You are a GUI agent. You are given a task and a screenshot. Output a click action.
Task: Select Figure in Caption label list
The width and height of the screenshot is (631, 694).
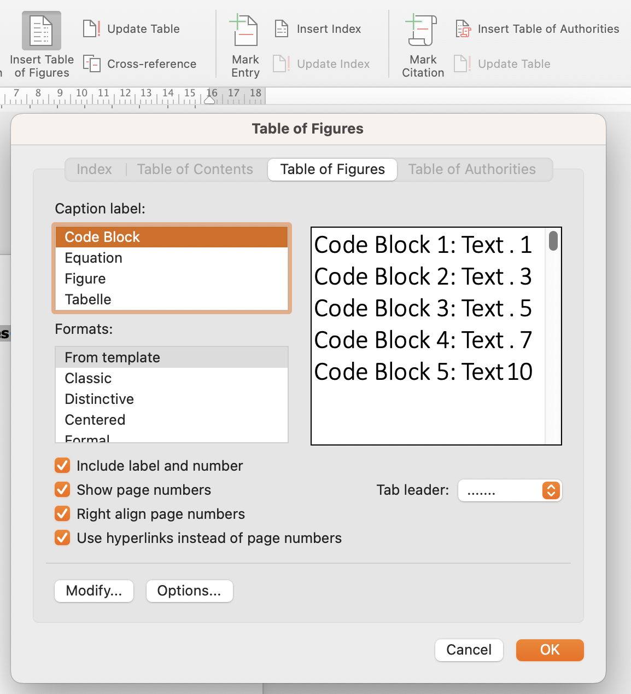point(85,279)
